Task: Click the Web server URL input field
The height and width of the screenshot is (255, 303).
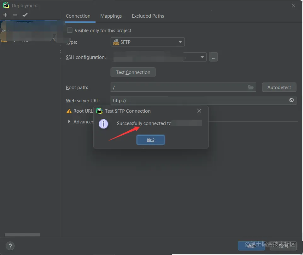Action: pyautogui.click(x=203, y=100)
